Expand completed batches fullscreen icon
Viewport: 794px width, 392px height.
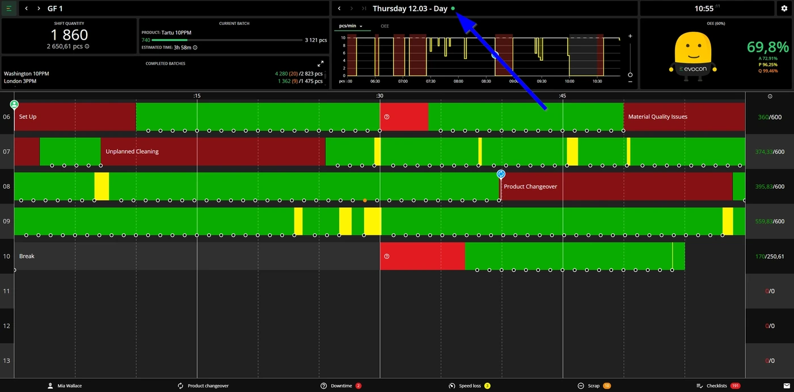tap(320, 64)
